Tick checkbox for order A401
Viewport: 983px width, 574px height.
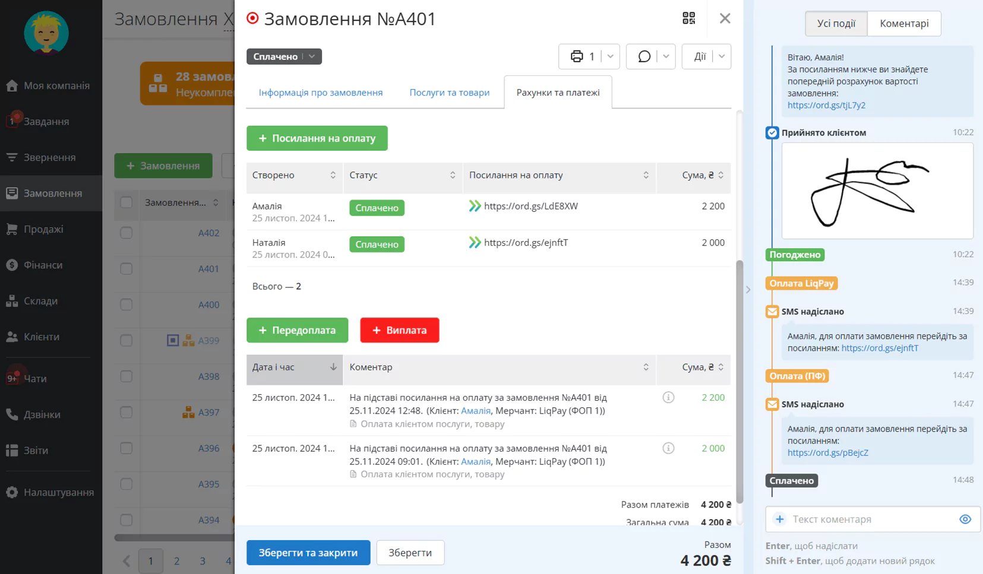(126, 269)
